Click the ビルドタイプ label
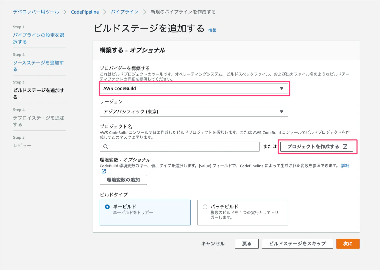The width and height of the screenshot is (380, 270). point(114,194)
